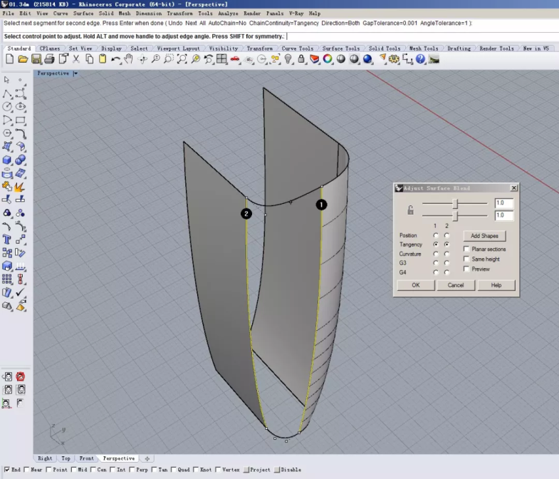Click the lock icon beside sliders
The height and width of the screenshot is (479, 559).
point(410,210)
